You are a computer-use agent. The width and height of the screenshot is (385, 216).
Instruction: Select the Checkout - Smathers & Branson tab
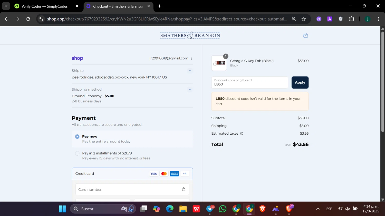118,6
